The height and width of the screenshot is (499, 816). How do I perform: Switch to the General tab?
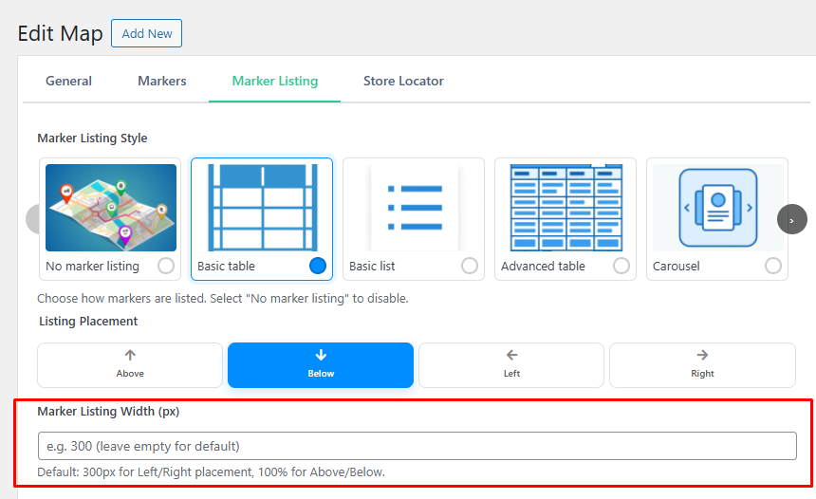(x=68, y=81)
